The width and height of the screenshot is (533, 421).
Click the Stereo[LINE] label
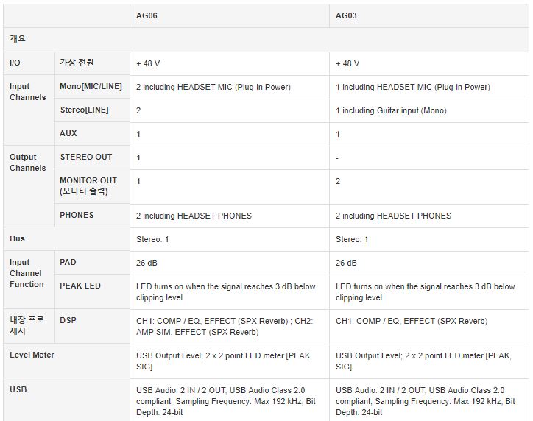[85, 110]
